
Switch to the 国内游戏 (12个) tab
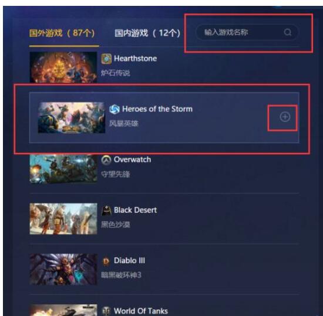coord(147,33)
